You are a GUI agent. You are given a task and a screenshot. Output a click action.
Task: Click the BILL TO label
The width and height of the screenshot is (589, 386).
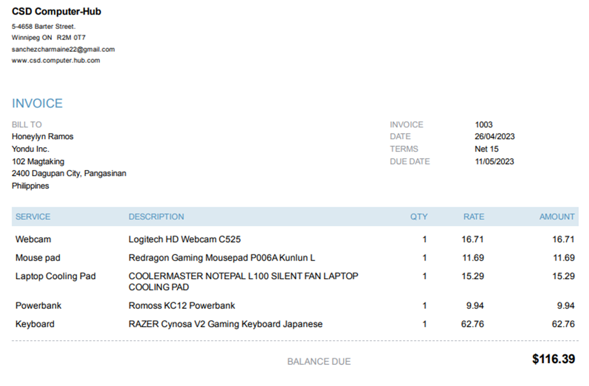[27, 124]
